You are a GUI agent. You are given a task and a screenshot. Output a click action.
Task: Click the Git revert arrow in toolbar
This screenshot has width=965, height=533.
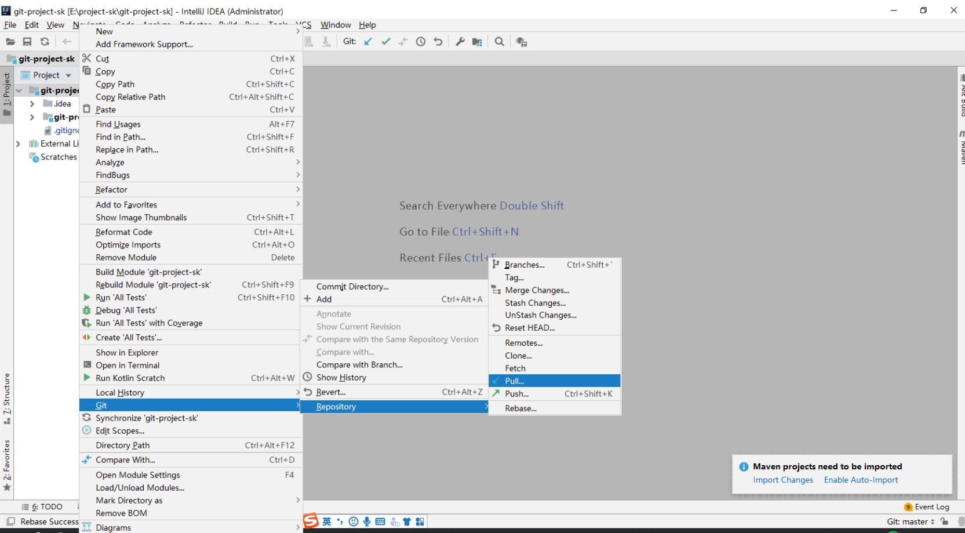(x=438, y=42)
